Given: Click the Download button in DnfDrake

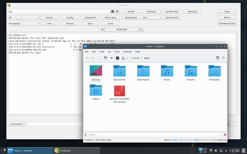Looking at the screenshot, I should (90, 18).
